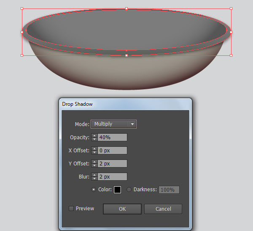Image resolution: width=253 pixels, height=231 pixels.
Task: Click the bottom-right selection bounding box handle
Action: tap(231, 55)
